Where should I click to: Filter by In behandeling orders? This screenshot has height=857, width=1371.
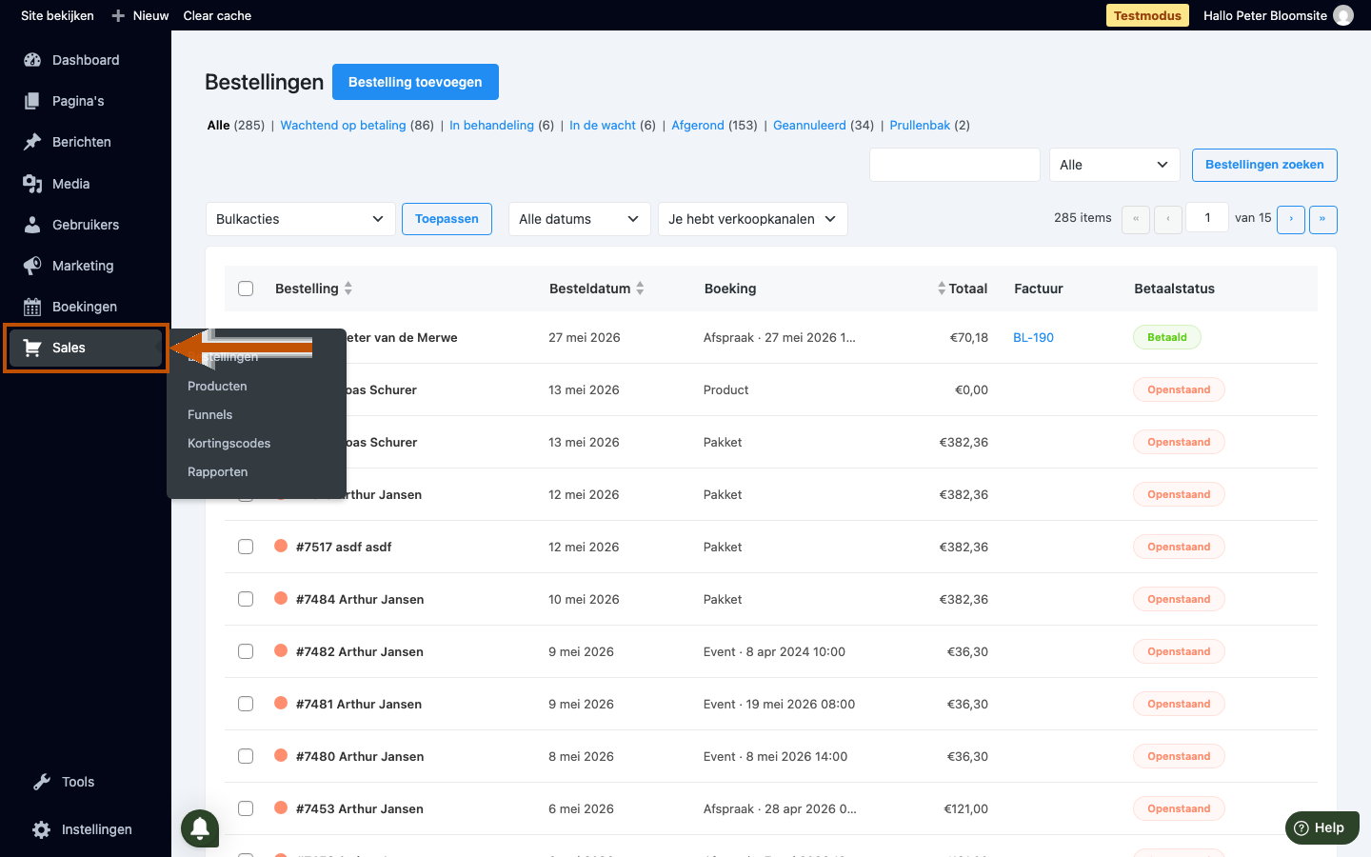[491, 125]
